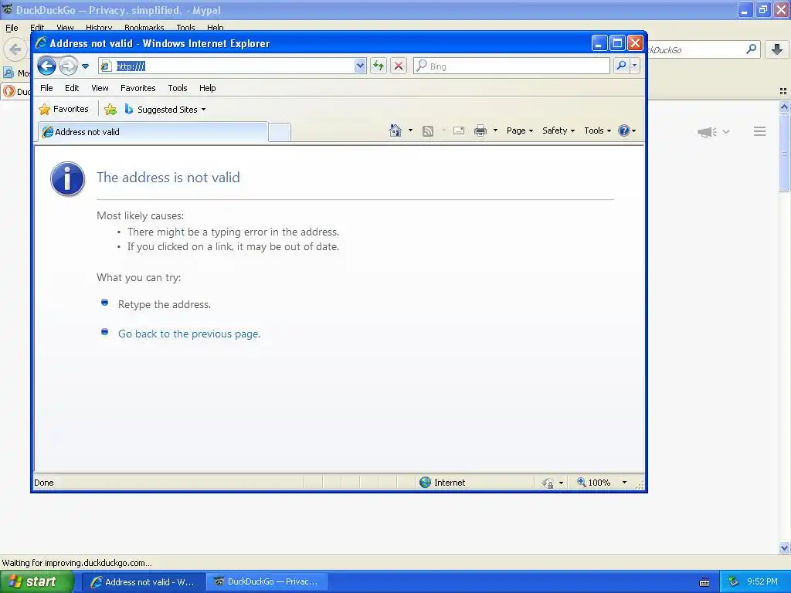Click the Mypal Back arrow button
Viewport: 791px width, 593px height.
15,49
